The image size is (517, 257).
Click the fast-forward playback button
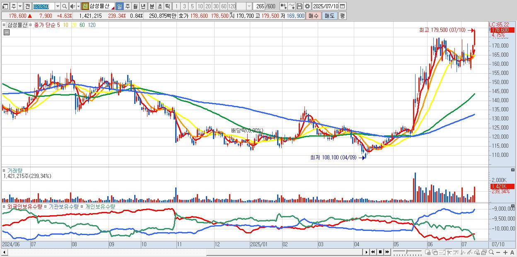(387, 252)
